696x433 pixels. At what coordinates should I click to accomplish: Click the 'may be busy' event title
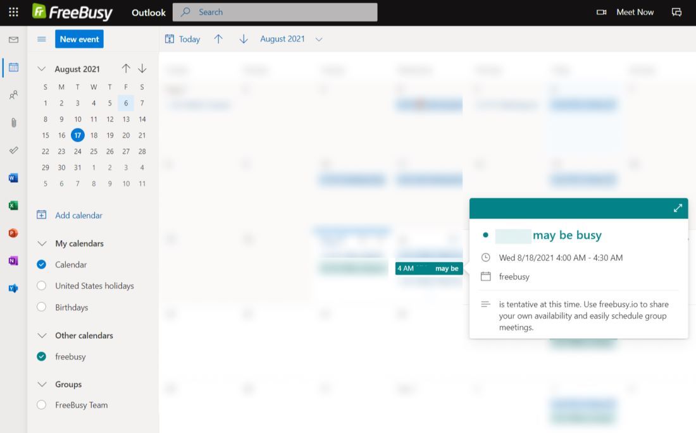567,235
